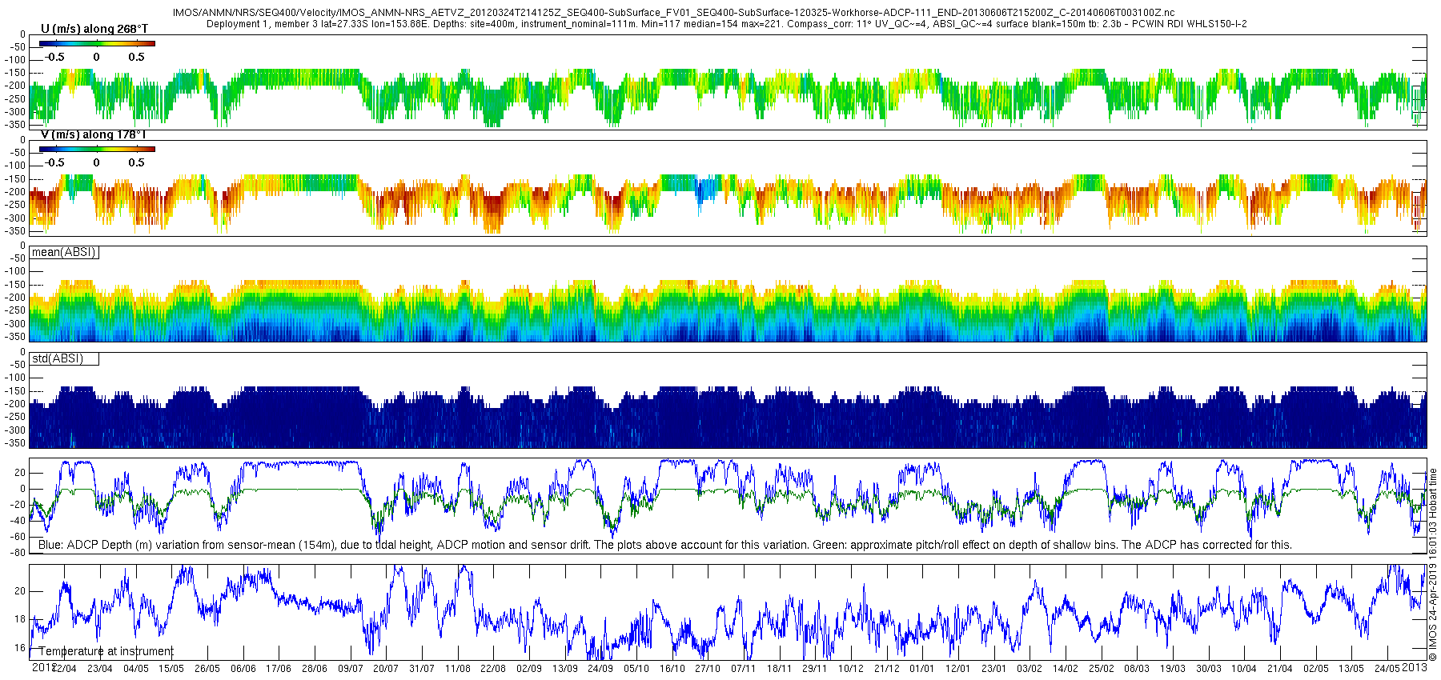Click the 29/11 date tick label
This screenshot has height=680, width=1441.
click(x=815, y=669)
